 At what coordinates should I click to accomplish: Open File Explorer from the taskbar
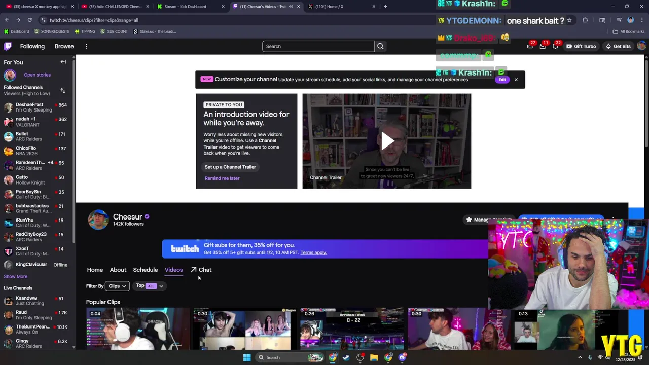click(x=374, y=357)
